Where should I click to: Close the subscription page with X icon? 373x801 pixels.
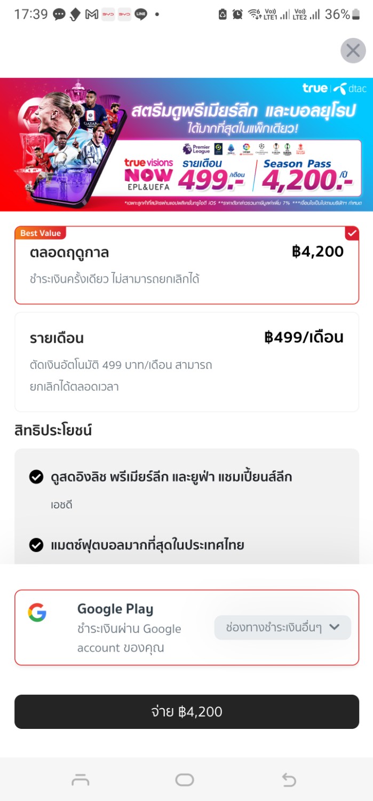coord(353,51)
